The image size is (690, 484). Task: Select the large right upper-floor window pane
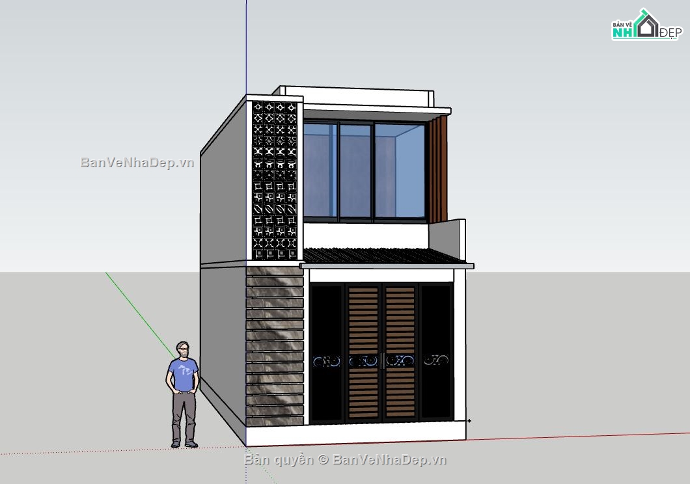tap(399, 170)
